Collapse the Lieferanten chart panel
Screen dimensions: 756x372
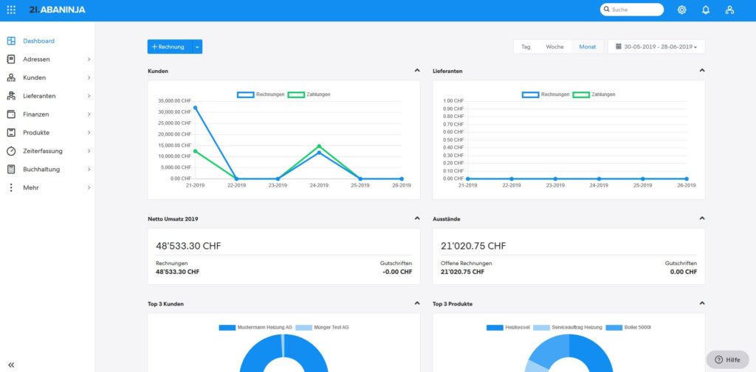pos(702,70)
